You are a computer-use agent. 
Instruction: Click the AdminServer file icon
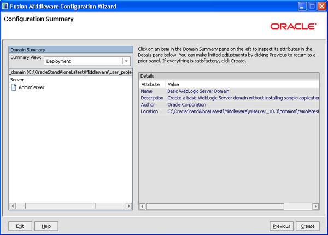(x=14, y=87)
